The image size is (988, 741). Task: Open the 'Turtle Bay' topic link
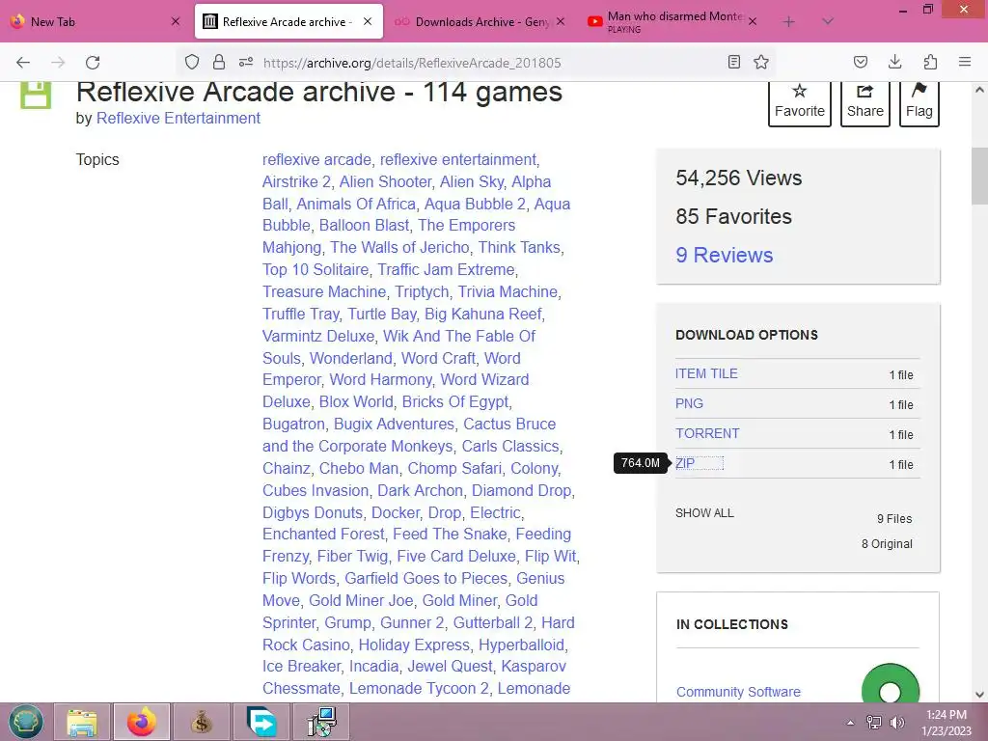pyautogui.click(x=382, y=314)
